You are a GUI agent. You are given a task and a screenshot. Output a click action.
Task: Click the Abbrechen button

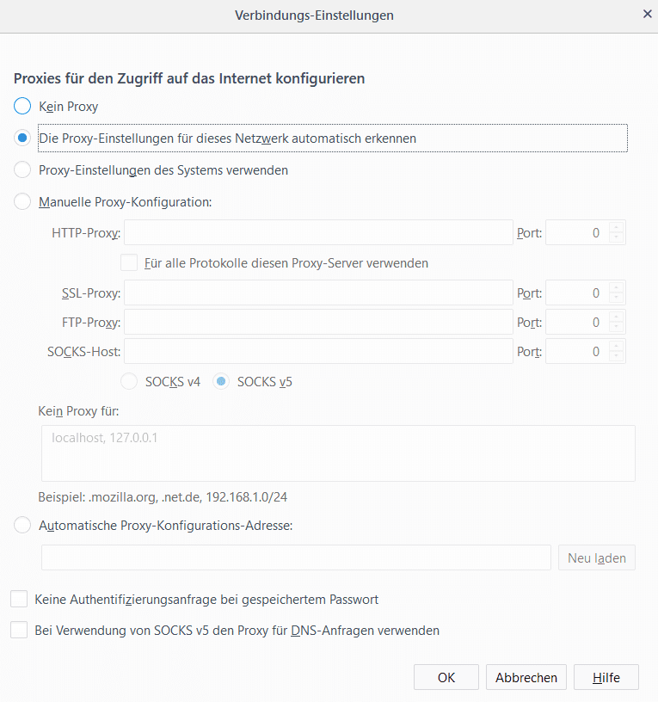pyautogui.click(x=526, y=678)
